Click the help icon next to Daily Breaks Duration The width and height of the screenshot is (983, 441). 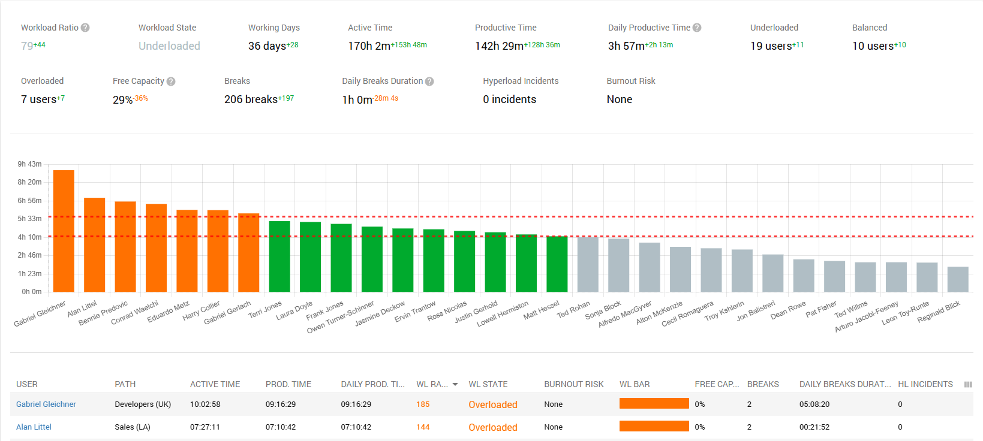pos(429,81)
